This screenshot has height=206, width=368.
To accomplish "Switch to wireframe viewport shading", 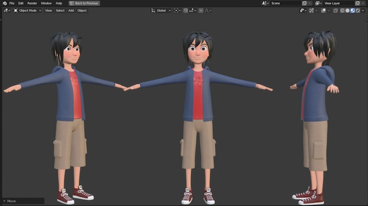I will 343,11.
